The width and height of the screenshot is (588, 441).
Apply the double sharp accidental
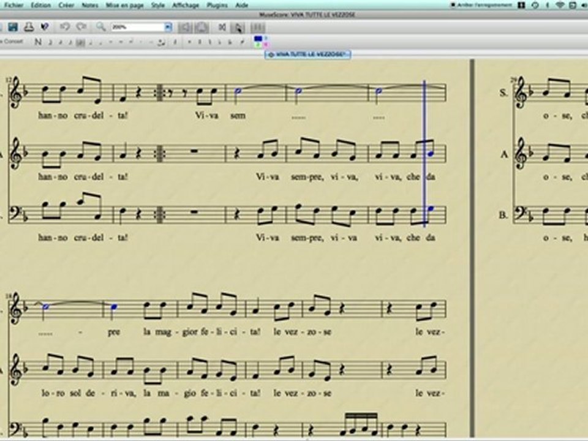189,42
